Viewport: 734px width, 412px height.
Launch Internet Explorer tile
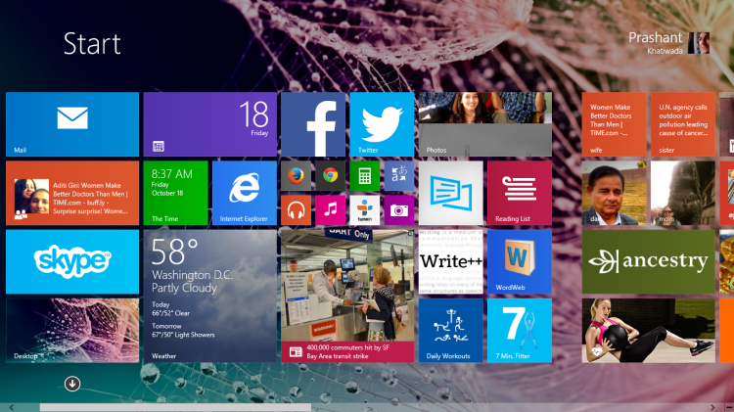click(245, 193)
